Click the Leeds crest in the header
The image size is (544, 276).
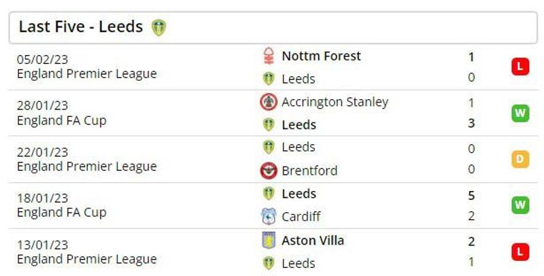point(159,28)
